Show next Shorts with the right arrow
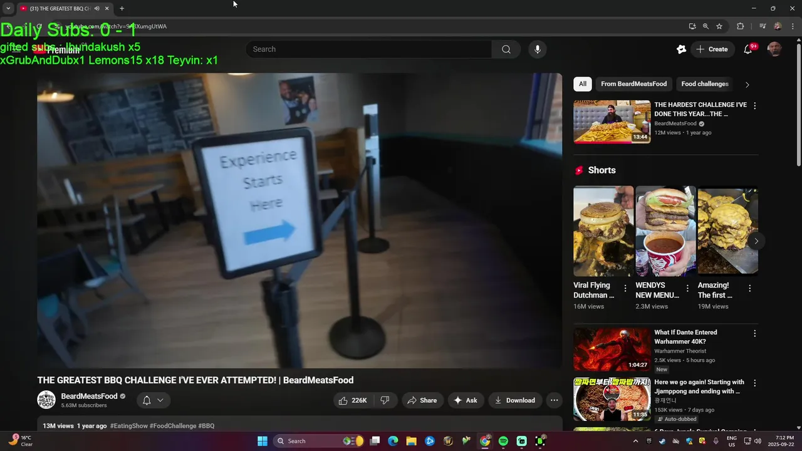 756,241
